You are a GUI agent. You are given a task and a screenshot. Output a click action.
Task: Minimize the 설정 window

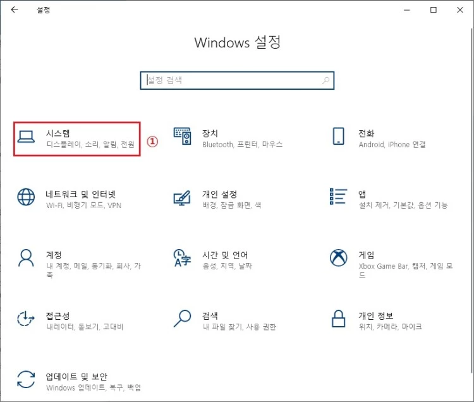point(407,10)
